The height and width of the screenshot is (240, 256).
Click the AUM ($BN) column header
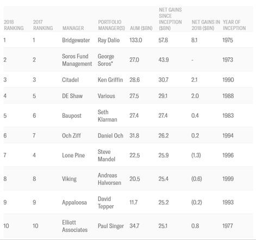click(141, 28)
